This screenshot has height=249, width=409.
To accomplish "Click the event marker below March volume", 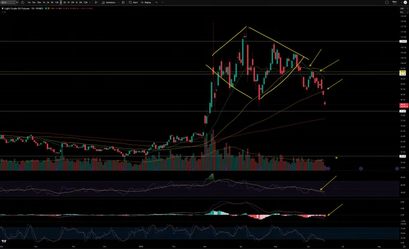I will point(224,168).
